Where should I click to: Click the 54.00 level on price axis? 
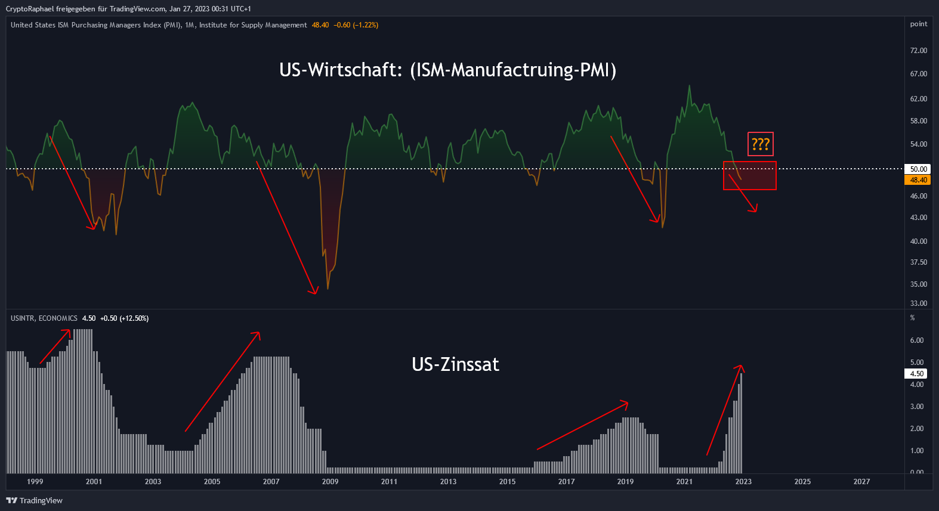point(919,144)
